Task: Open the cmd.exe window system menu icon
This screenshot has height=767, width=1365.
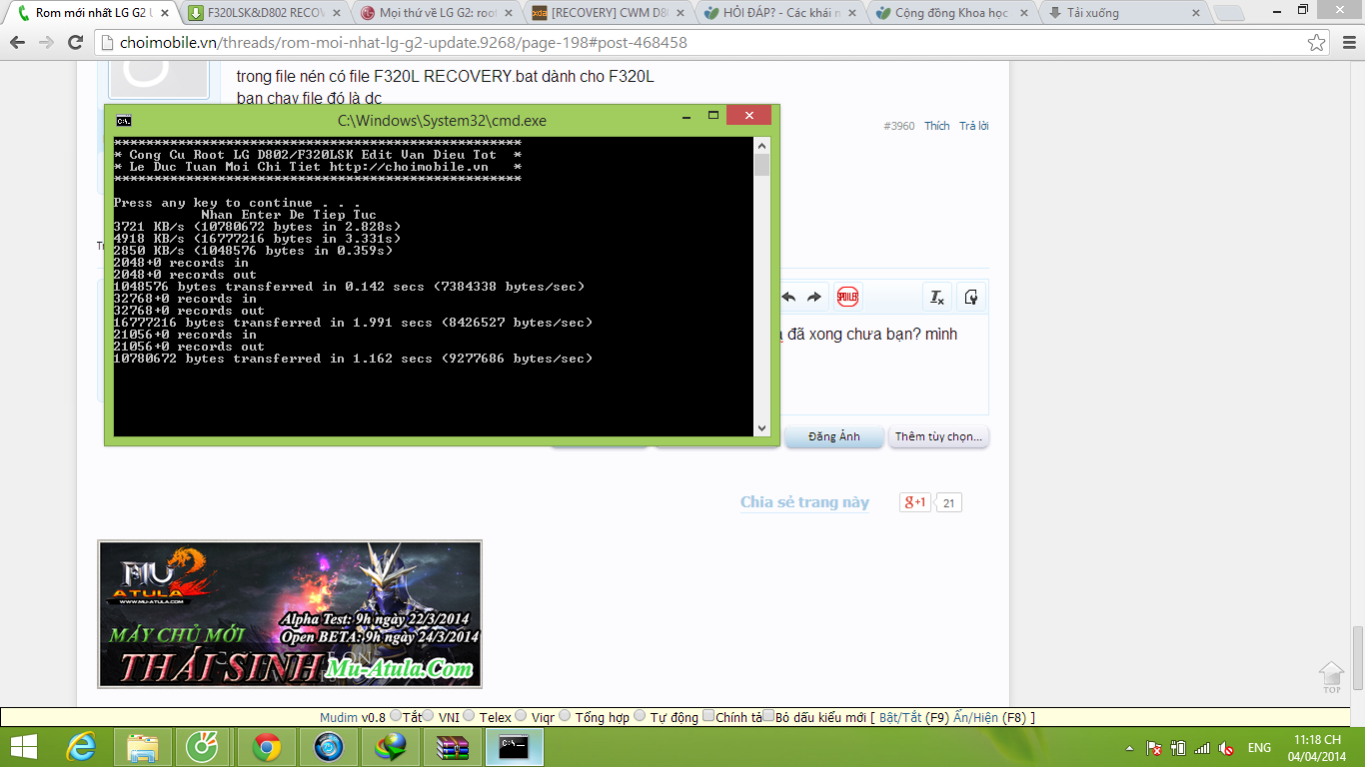Action: point(123,121)
